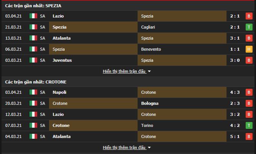The height and width of the screenshot is (154, 256).
Task: Select the Bologna team name
Action: (150, 103)
